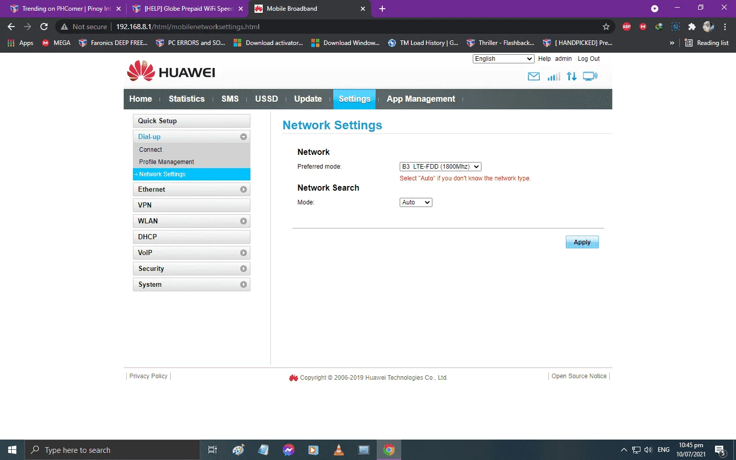Click the address bar URL
Image resolution: width=736 pixels, height=460 pixels.
tap(188, 27)
